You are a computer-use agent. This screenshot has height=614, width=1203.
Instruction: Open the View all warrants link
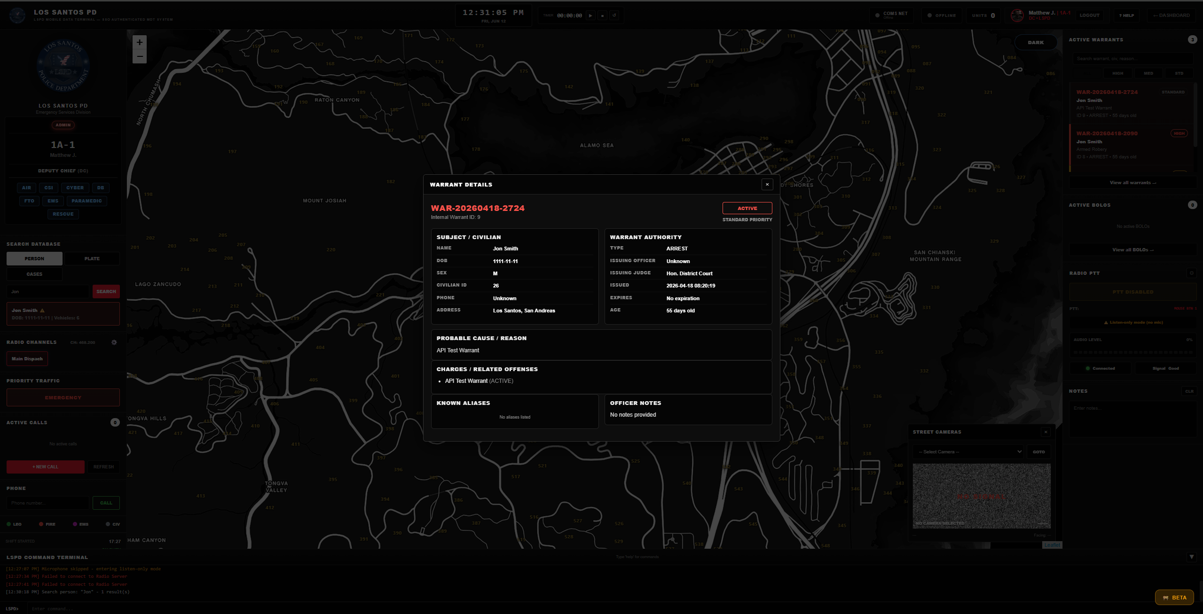[x=1133, y=183]
